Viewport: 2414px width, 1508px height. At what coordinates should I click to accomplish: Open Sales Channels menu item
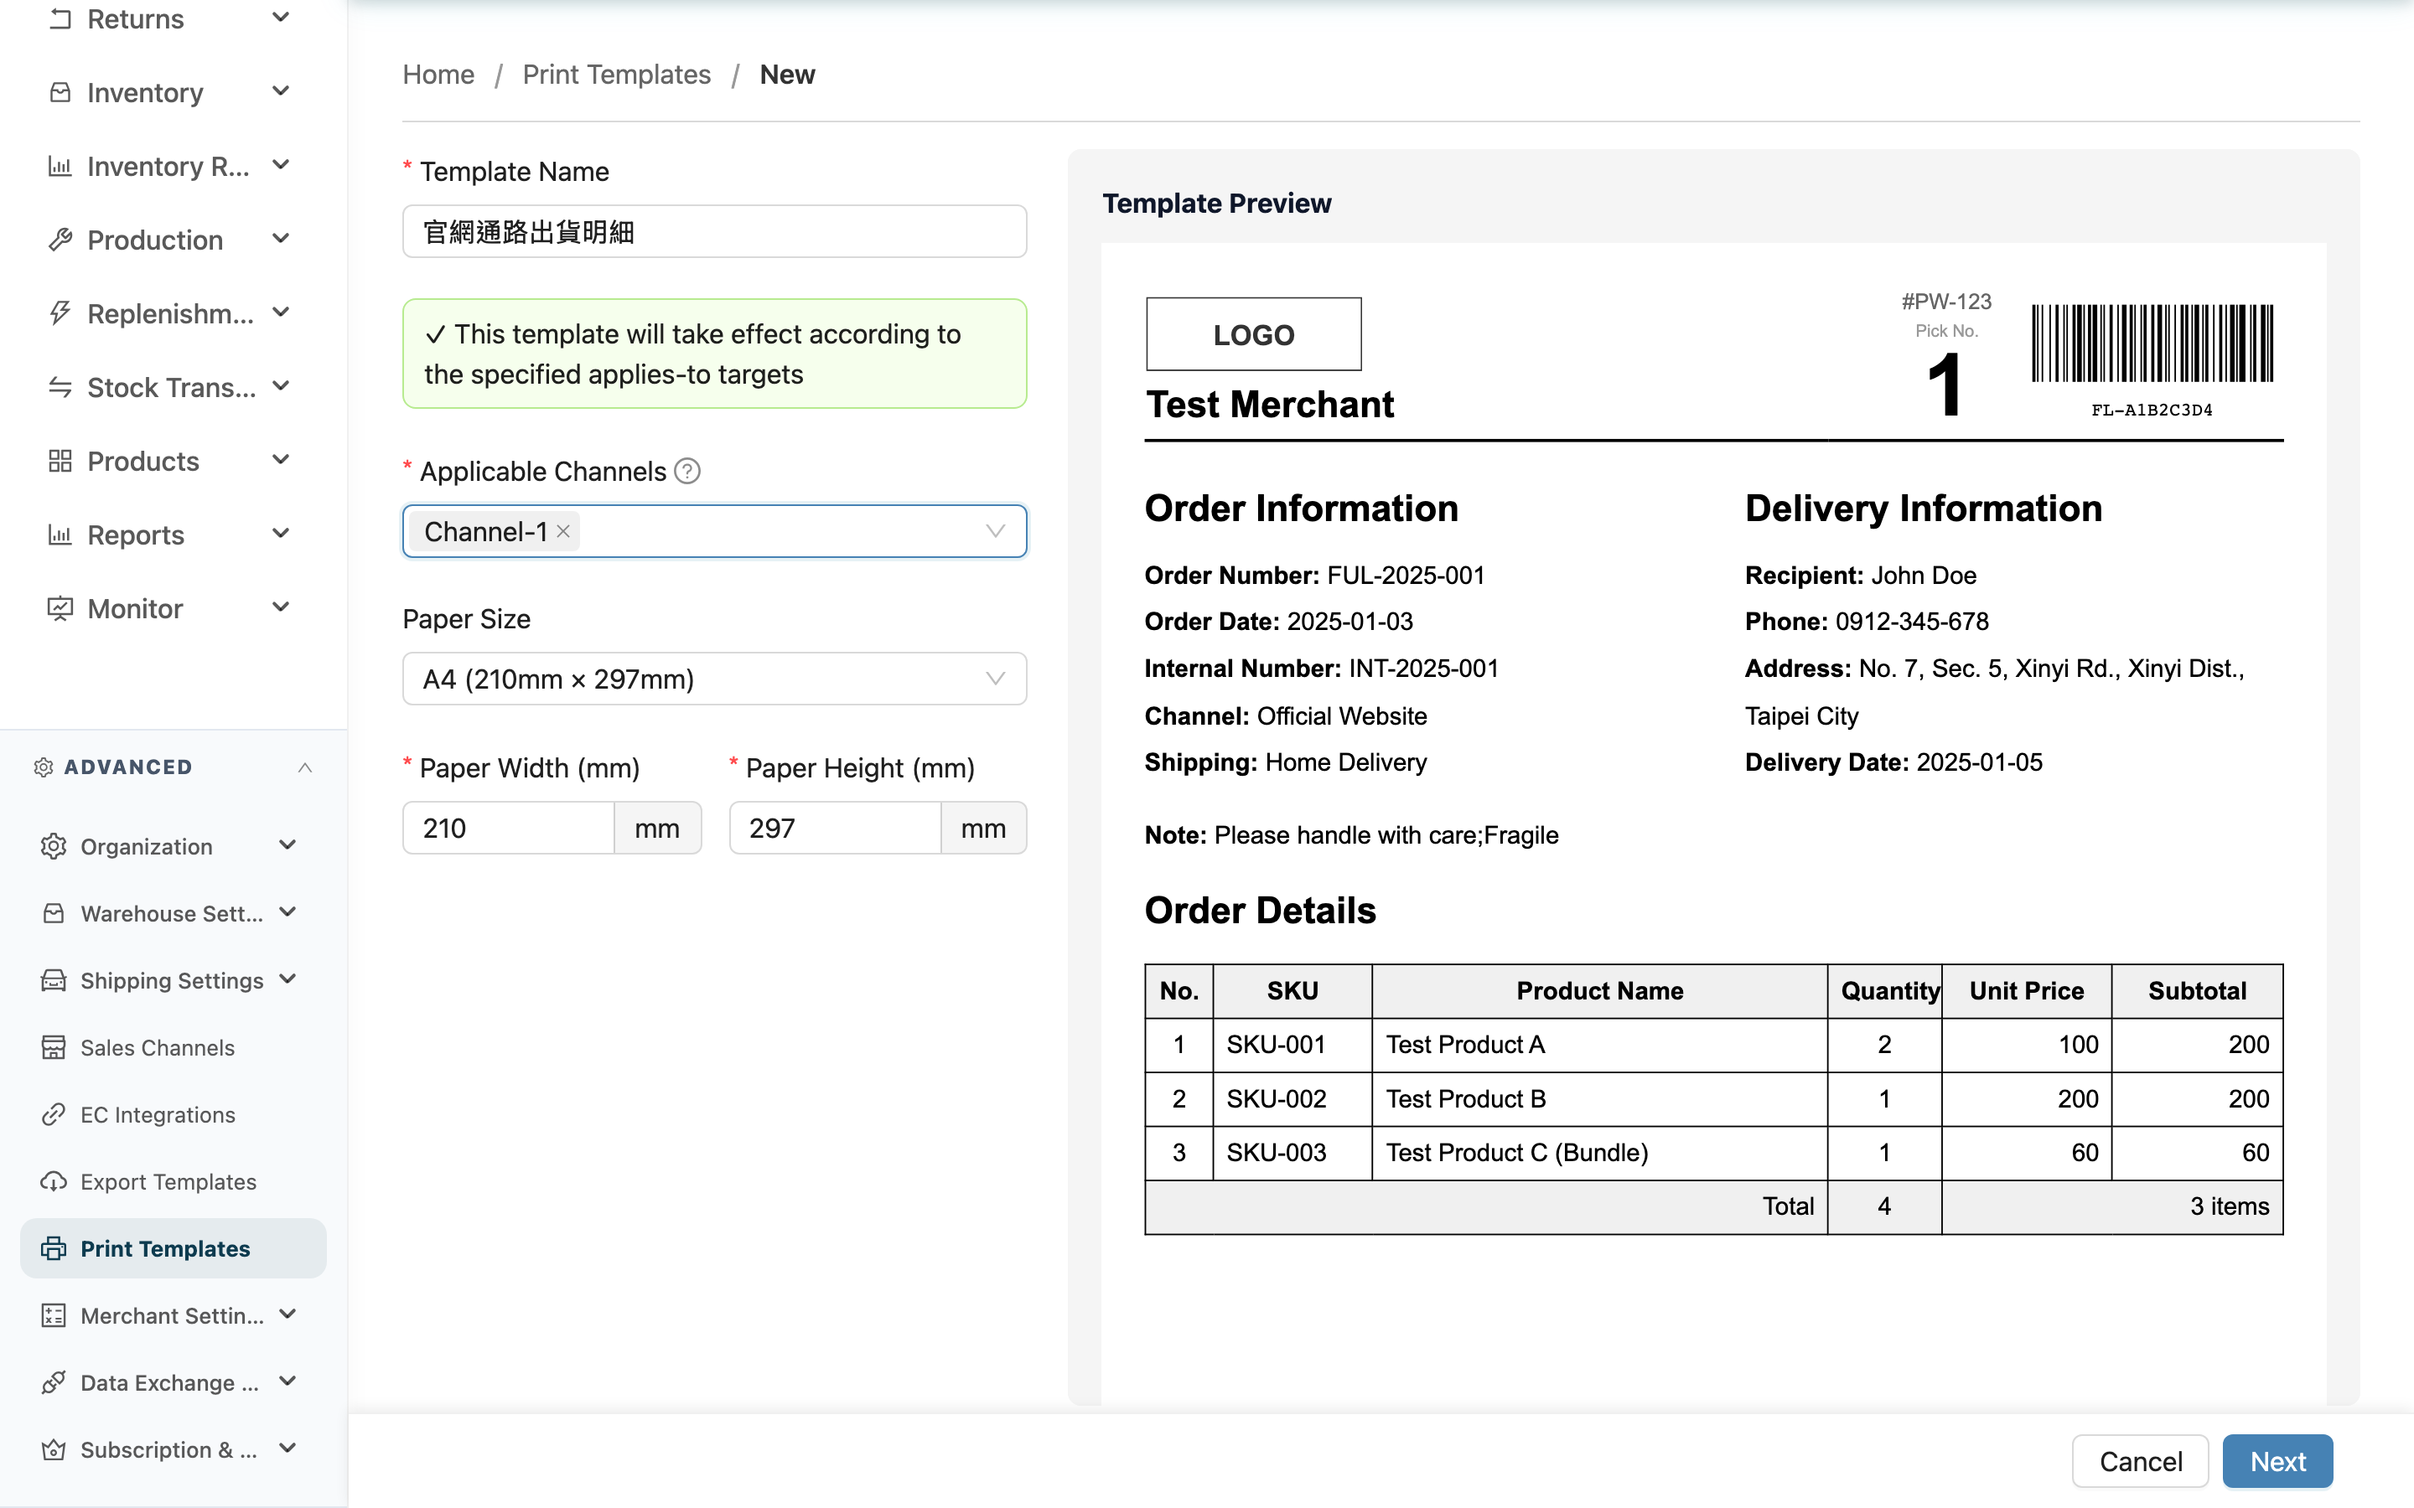174,1047
